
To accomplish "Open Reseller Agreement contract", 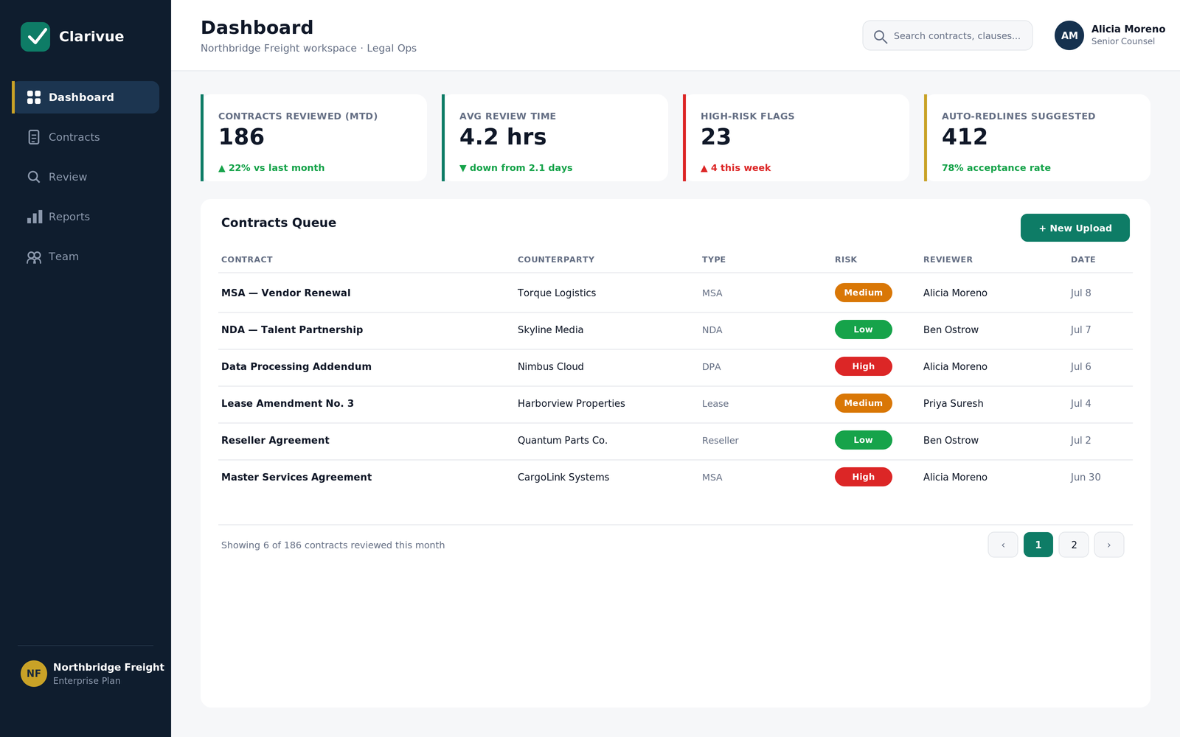I will [x=275, y=440].
